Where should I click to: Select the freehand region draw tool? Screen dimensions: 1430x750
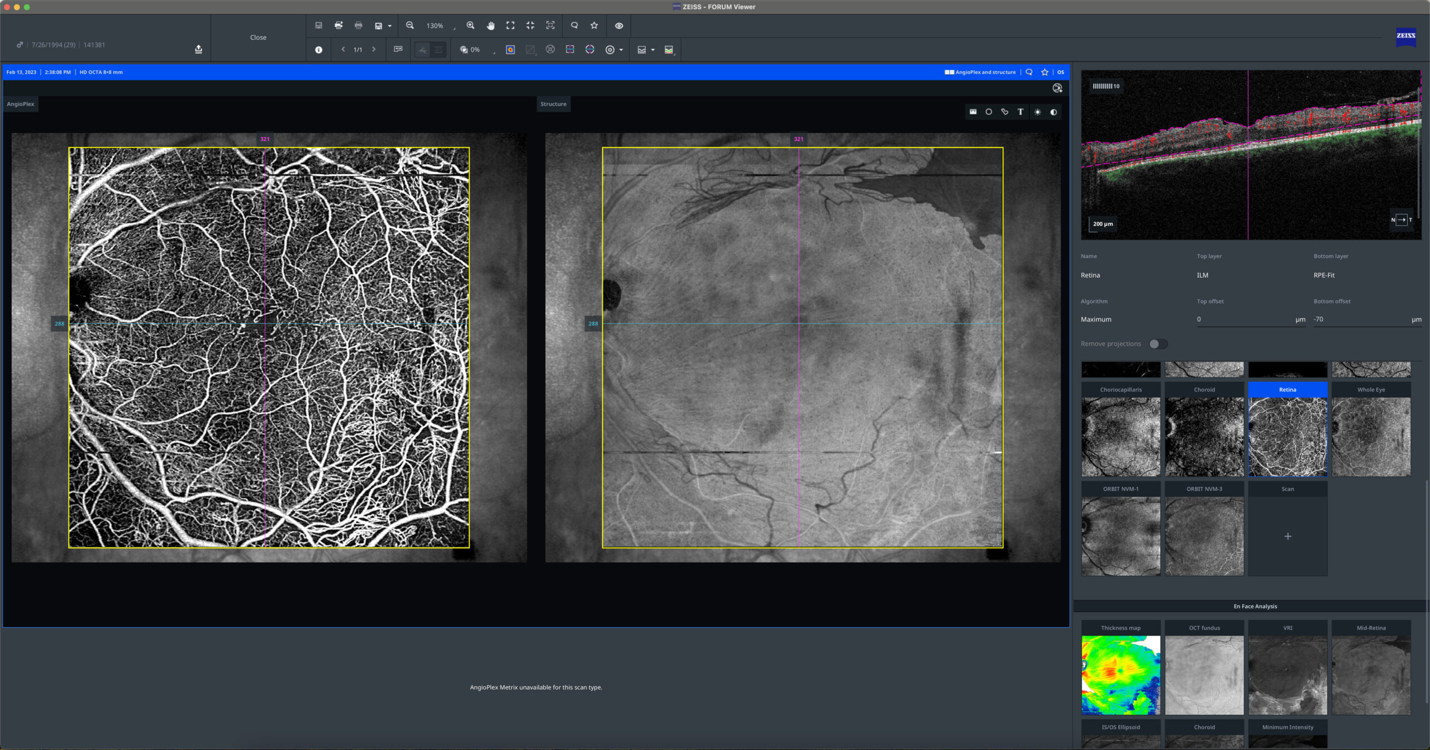[x=1005, y=112]
